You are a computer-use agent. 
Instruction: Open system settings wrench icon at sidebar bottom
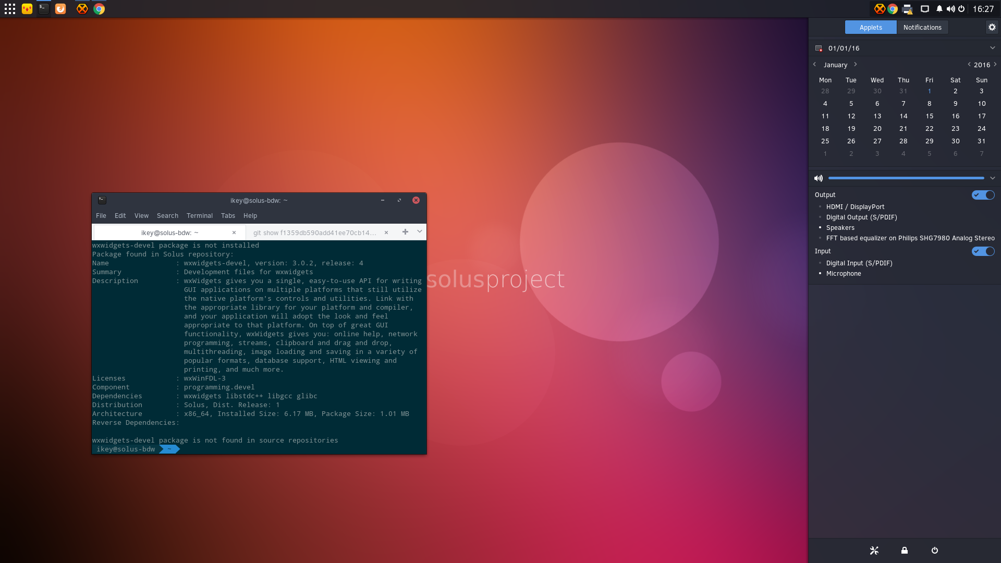pos(874,550)
